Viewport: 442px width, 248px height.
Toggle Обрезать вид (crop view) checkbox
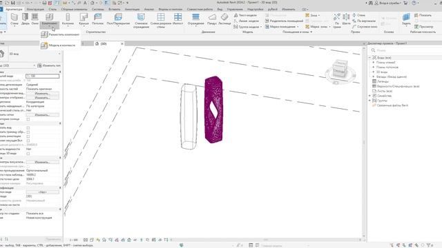(x=28, y=128)
